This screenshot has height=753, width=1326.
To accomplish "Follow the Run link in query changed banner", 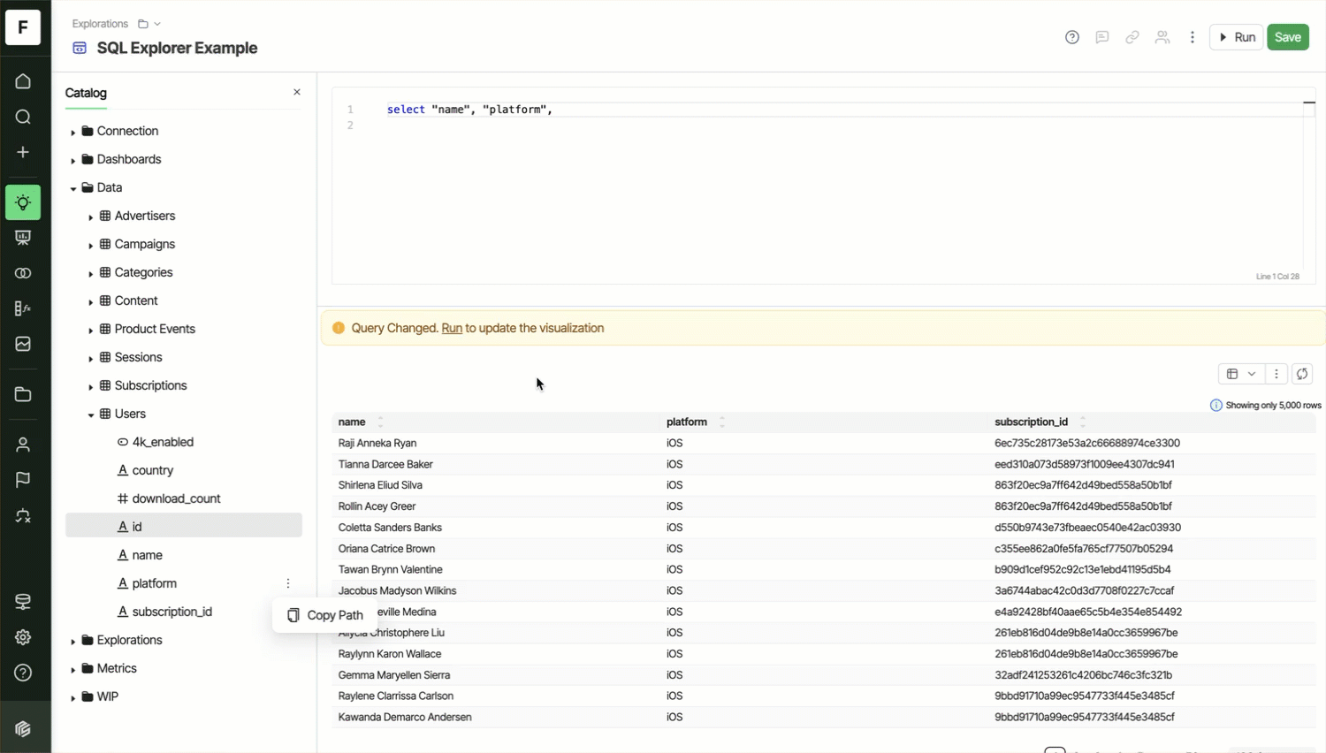I will [452, 328].
